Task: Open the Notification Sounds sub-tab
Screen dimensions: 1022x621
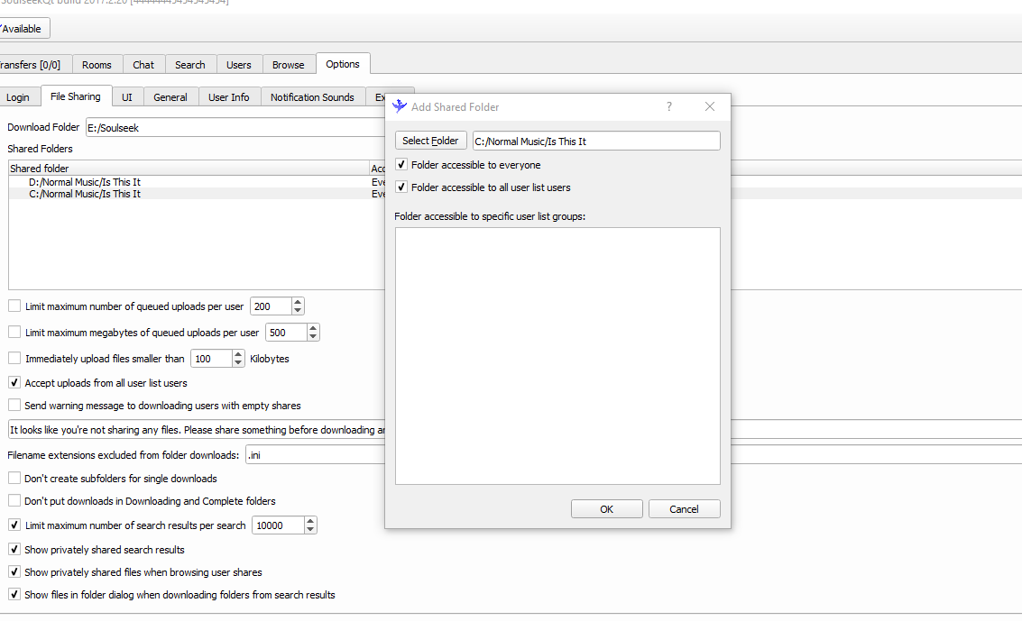Action: pyautogui.click(x=312, y=97)
